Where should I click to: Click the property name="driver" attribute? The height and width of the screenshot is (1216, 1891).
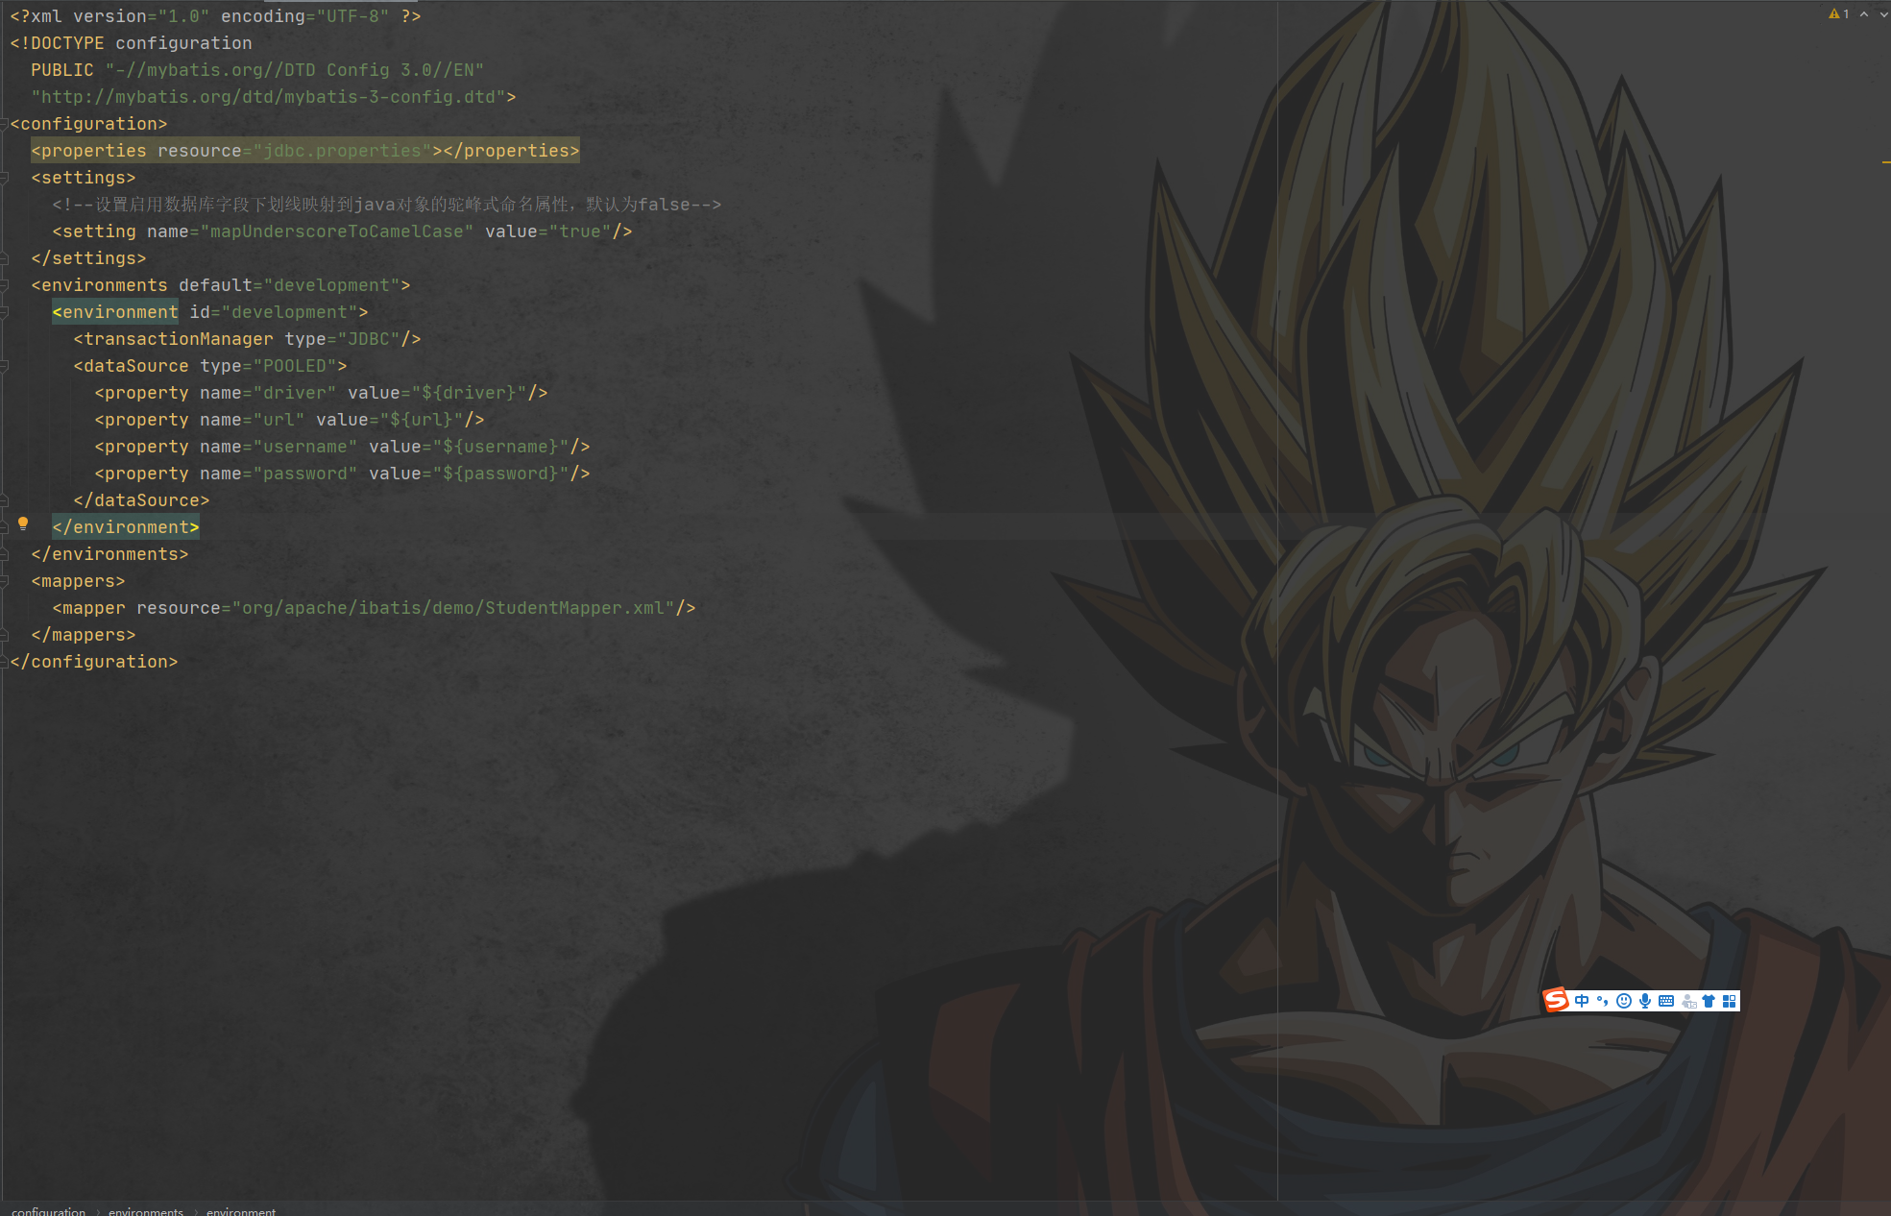click(268, 393)
